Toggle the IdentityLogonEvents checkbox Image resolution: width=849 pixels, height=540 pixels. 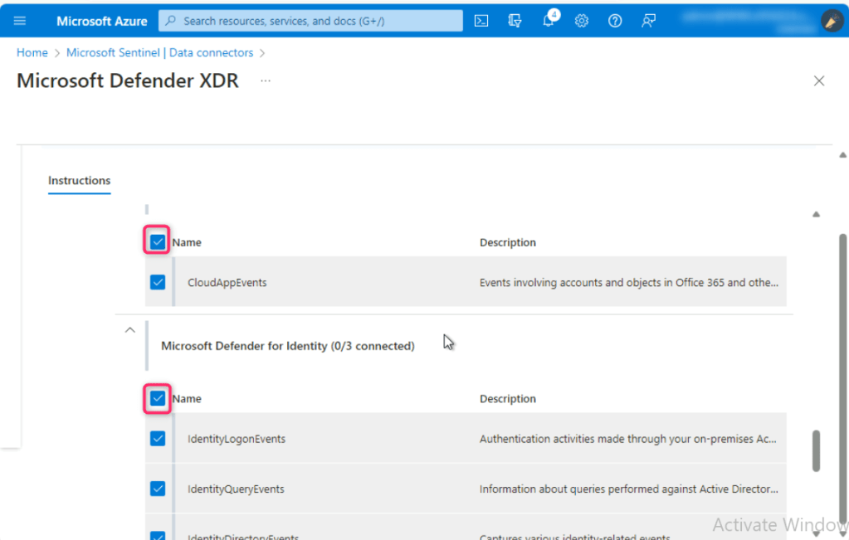(158, 439)
